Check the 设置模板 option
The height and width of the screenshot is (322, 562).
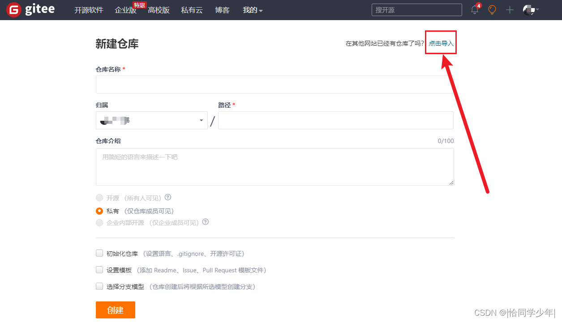tap(99, 269)
